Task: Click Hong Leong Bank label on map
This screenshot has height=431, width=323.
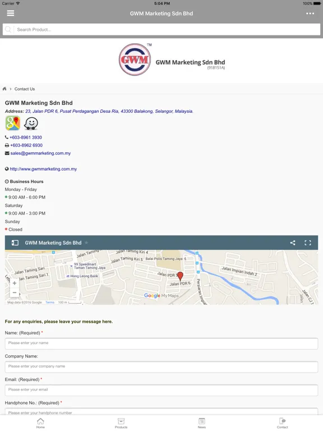Action: (x=82, y=276)
